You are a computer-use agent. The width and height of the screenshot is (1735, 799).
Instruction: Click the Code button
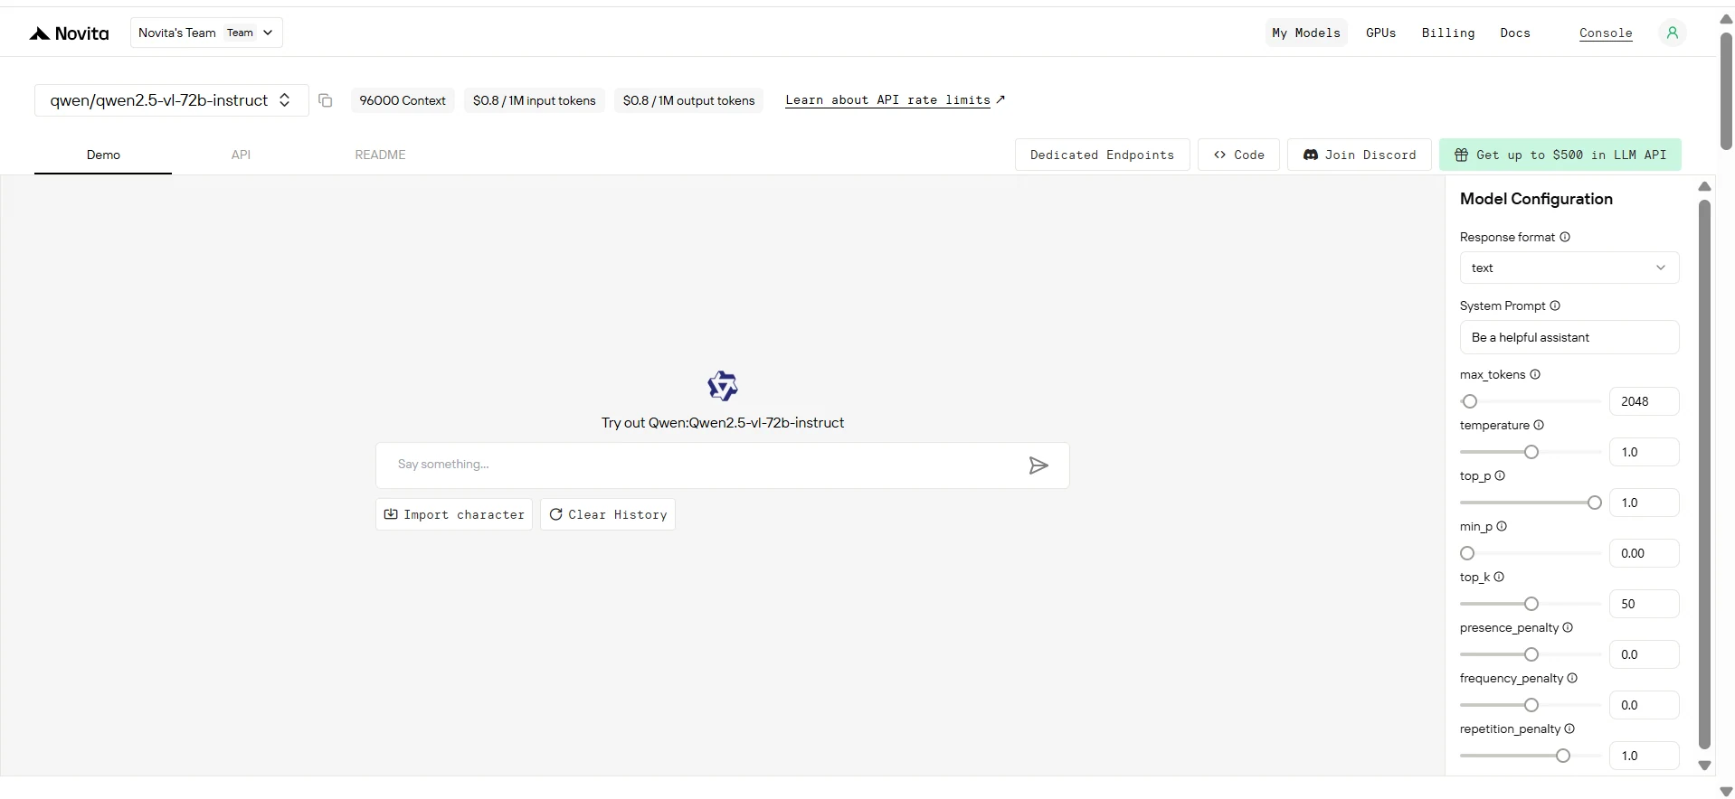(x=1238, y=155)
